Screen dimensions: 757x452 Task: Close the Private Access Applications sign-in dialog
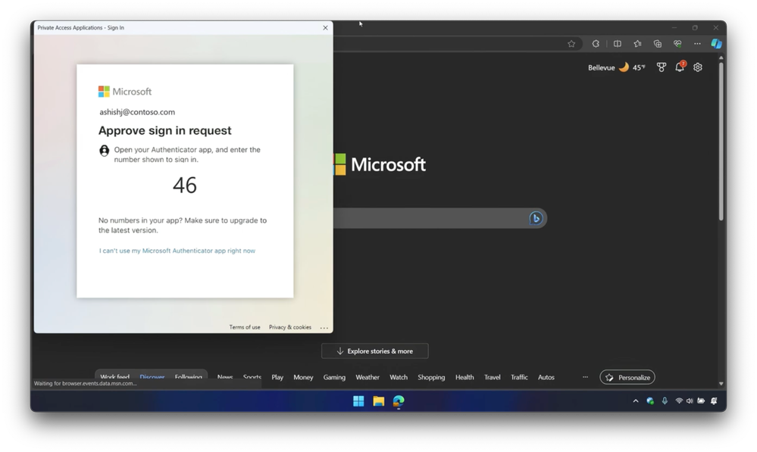[325, 27]
